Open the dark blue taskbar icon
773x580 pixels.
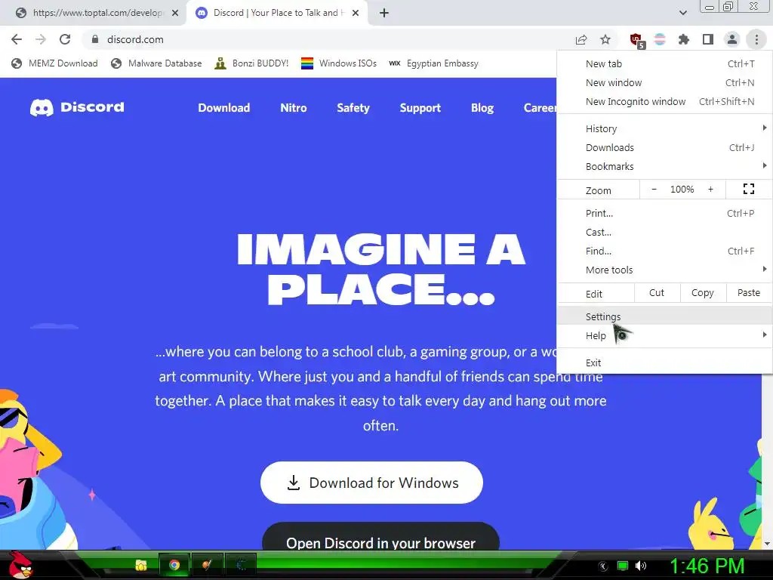(241, 565)
